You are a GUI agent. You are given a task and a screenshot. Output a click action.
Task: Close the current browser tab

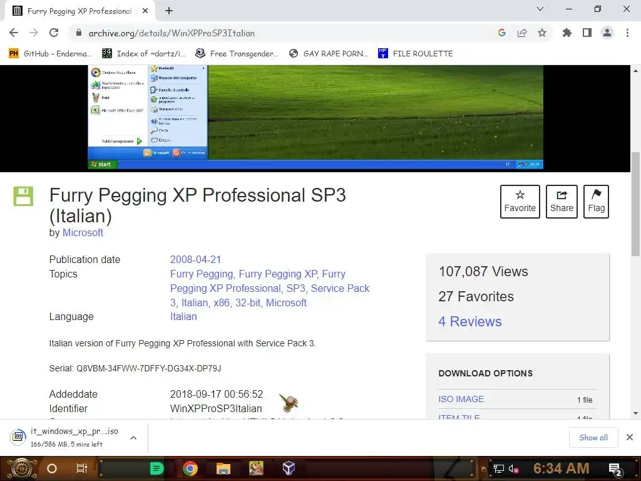tap(145, 11)
